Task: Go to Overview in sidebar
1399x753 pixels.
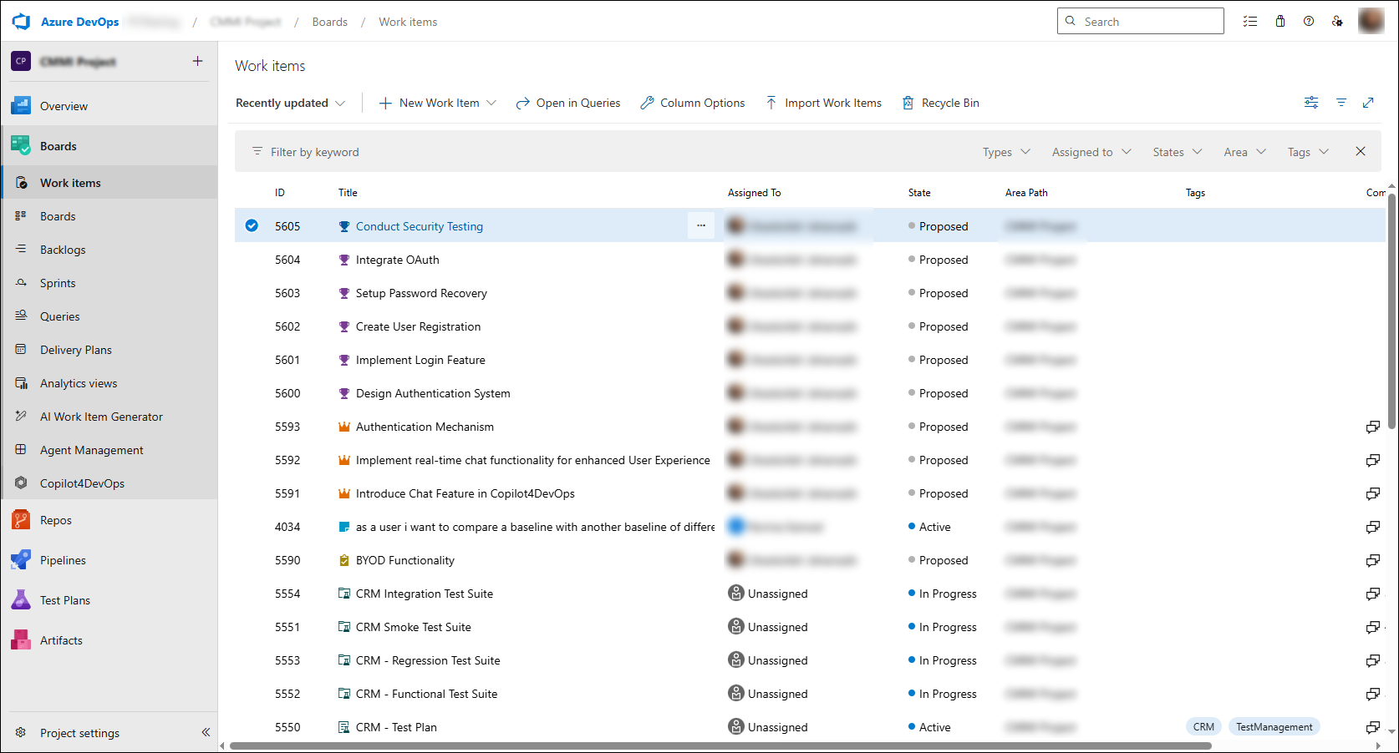Action: (109, 106)
